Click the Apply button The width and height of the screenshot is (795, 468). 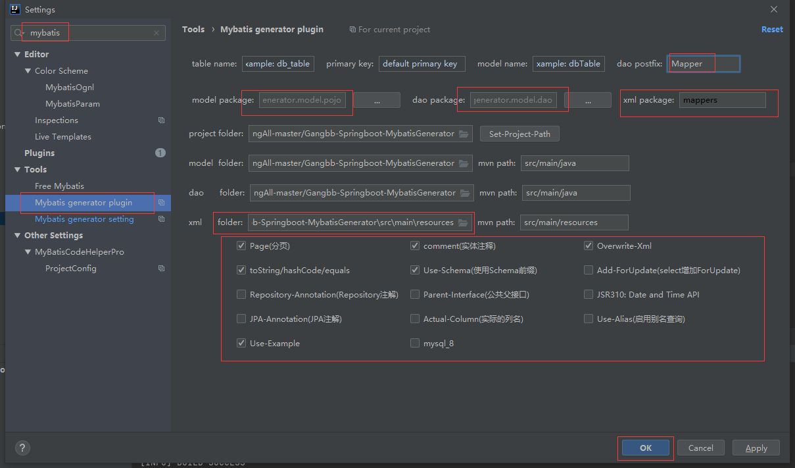pyautogui.click(x=756, y=448)
